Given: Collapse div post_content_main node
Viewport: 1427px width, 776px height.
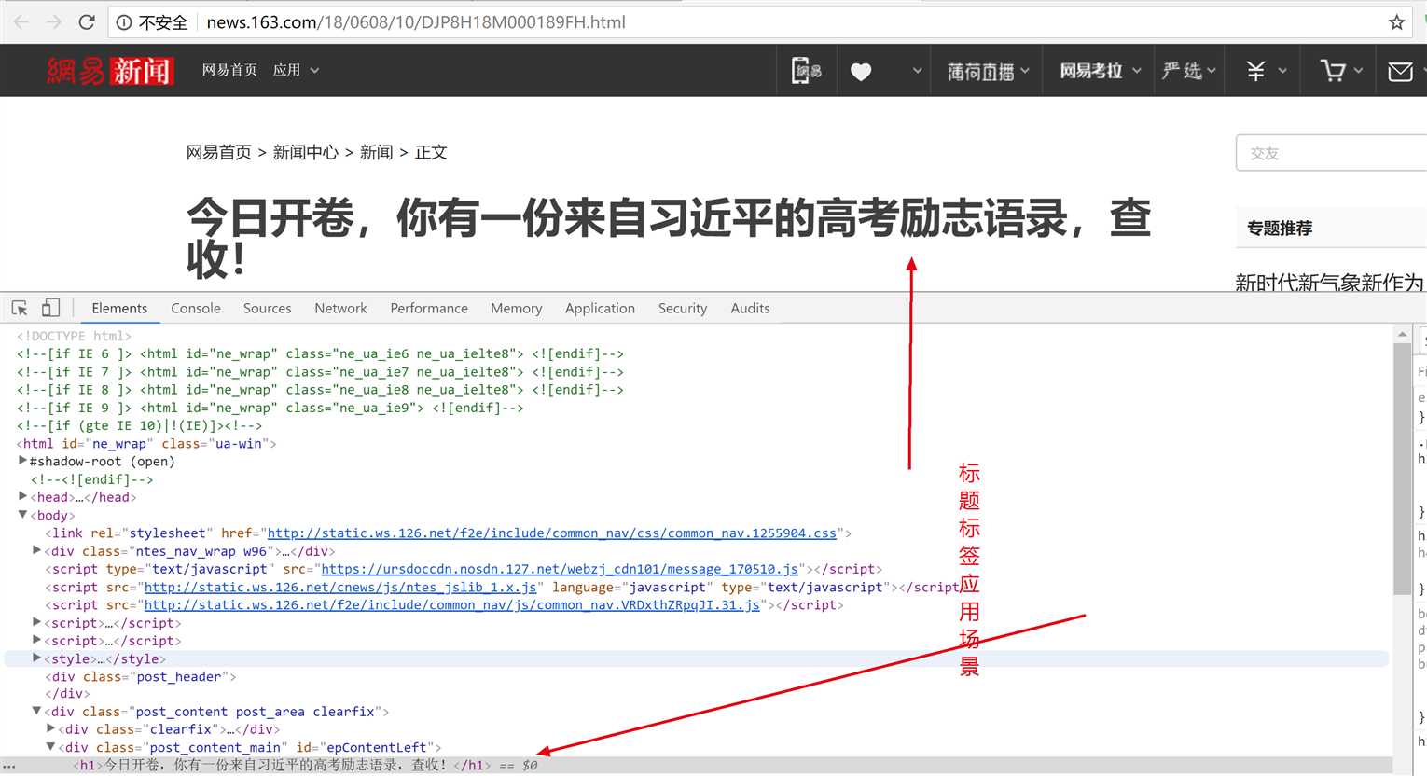Looking at the screenshot, I should click(50, 747).
